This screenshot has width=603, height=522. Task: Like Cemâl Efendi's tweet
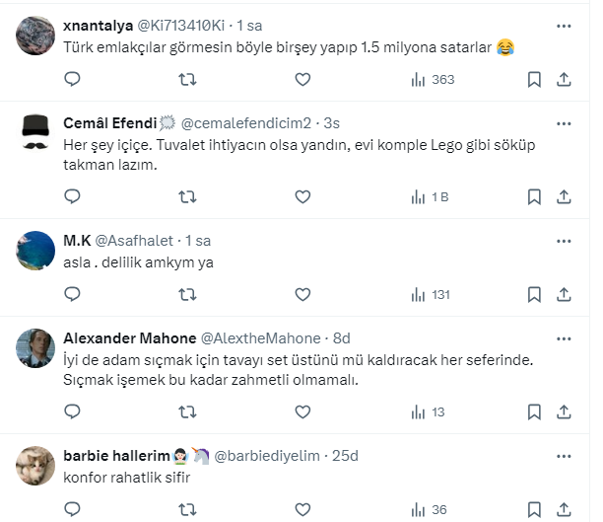click(302, 196)
